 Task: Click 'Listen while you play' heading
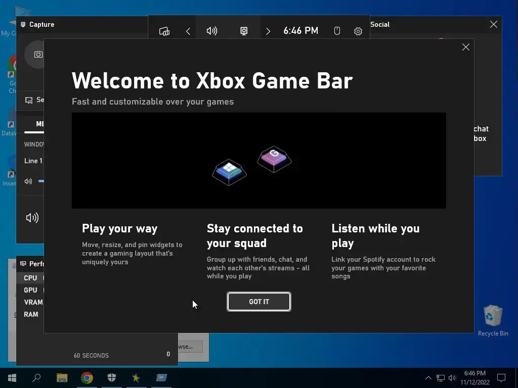point(376,235)
